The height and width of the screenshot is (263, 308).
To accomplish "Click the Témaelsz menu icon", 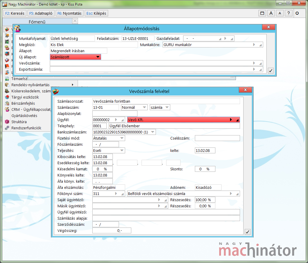I will pyautogui.click(x=7, y=79).
